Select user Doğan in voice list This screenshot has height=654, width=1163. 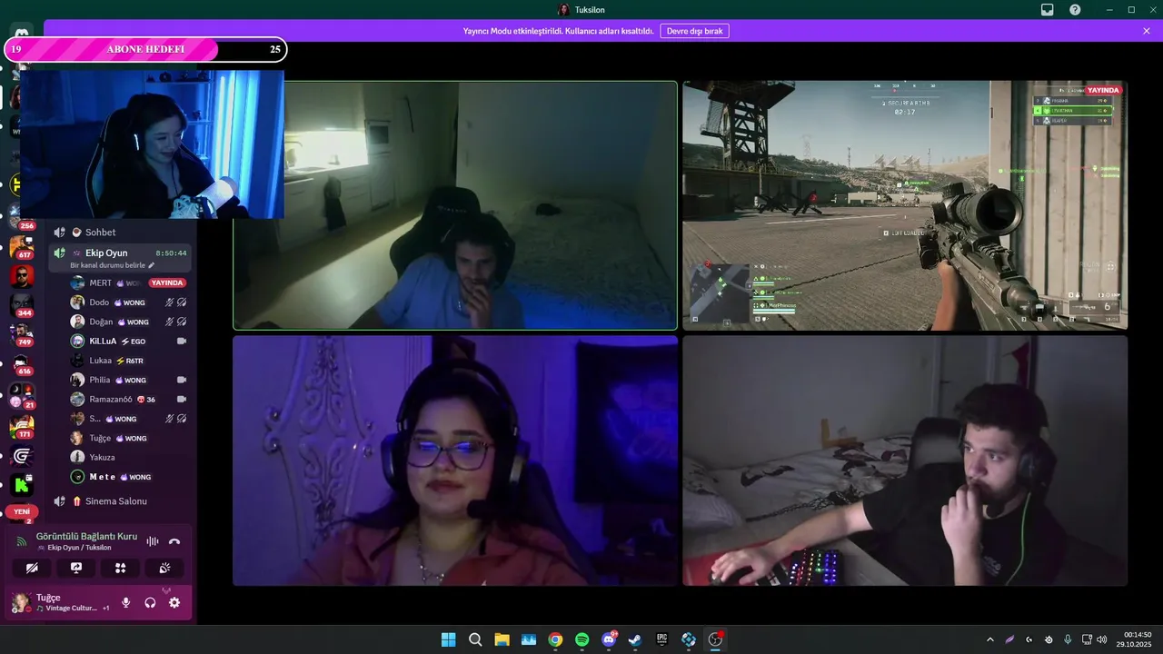[128, 322]
